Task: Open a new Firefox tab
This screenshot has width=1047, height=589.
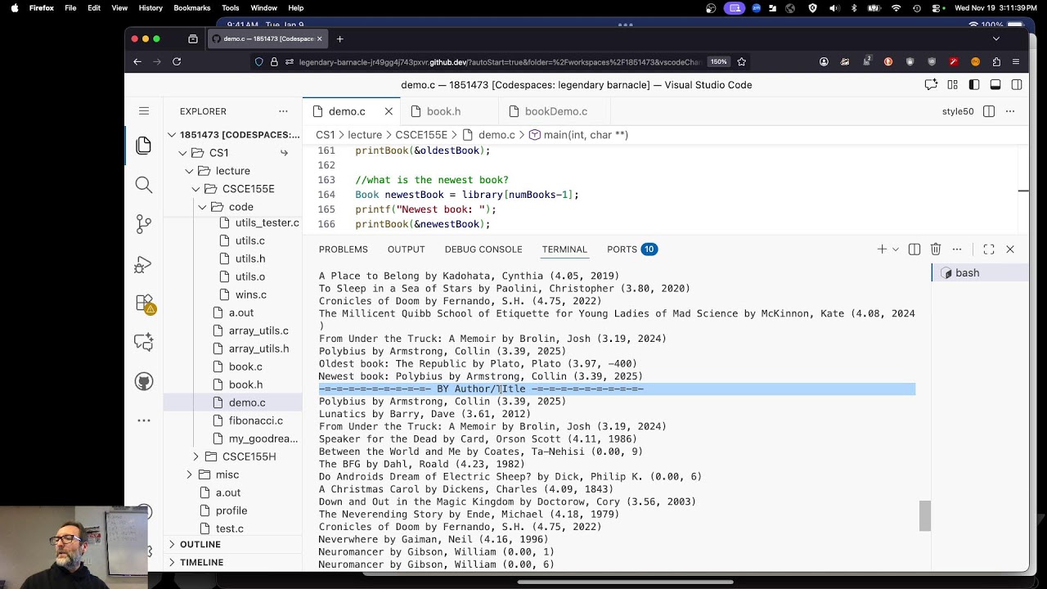Action: (339, 38)
